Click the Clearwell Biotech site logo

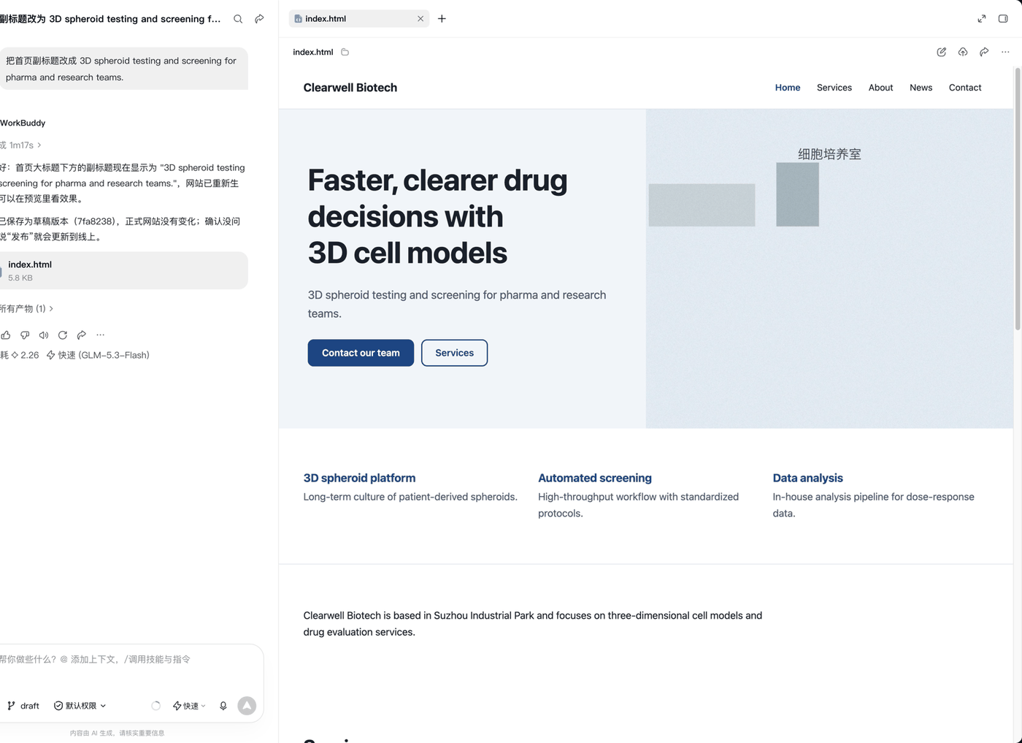click(350, 88)
